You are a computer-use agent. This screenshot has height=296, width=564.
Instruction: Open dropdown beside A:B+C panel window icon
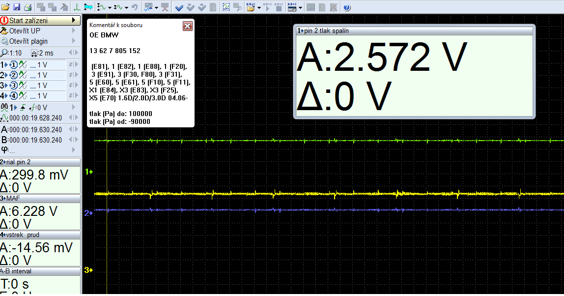pos(300,7)
